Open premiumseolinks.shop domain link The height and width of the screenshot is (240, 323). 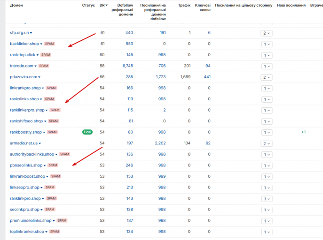coord(31,220)
